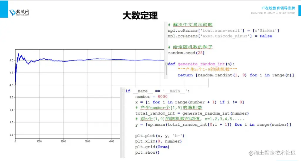Screen dimensions: 301x161
Task: Click the y = [np.mean(...)] line
Action: tap(213, 125)
